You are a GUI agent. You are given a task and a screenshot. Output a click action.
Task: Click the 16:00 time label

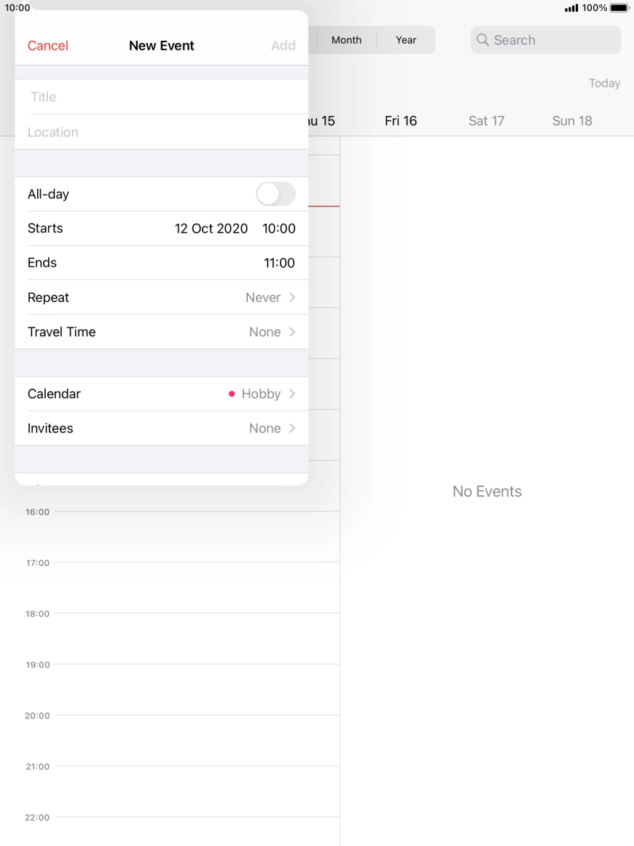pyautogui.click(x=37, y=512)
